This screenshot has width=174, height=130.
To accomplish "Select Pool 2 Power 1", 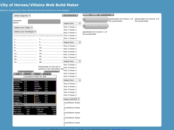I will click(x=70, y=46).
